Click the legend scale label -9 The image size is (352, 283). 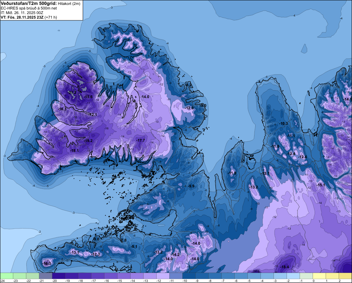(197, 281)
